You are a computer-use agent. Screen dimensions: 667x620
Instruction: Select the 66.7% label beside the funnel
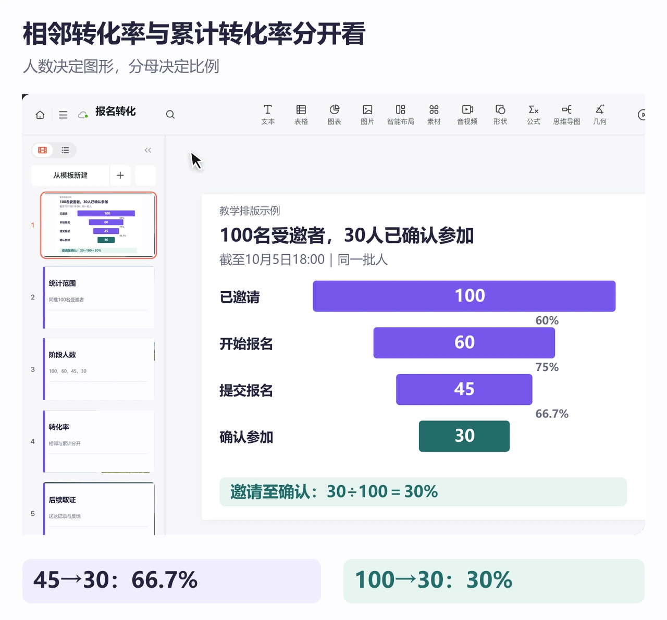tap(552, 414)
